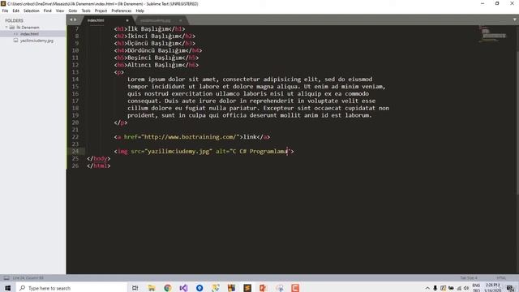Viewport: 519px width, 292px height.
Task: Click the yazilimciudemy.jpg src value in code
Action: tap(178, 152)
